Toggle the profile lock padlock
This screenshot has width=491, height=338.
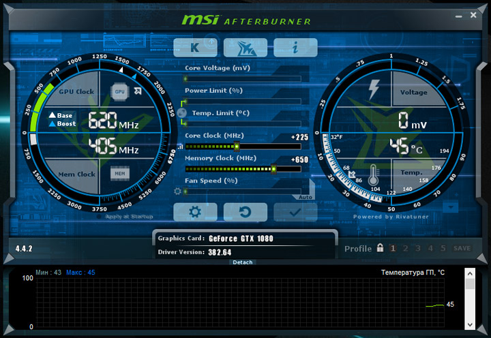pos(380,248)
